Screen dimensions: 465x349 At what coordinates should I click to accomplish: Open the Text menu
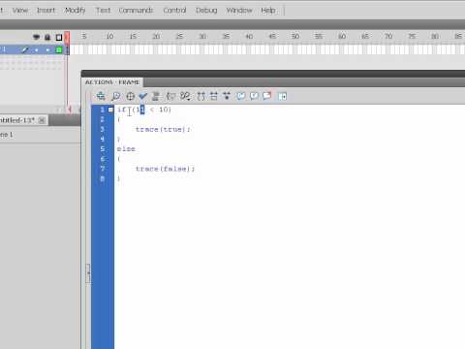103,11
